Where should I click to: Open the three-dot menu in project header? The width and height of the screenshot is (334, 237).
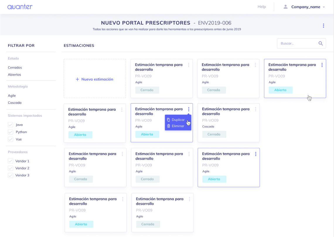point(323,26)
